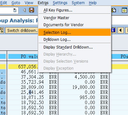The image size is (128, 115).
Task: Click the grayed Display Exception entry
Action: click(75, 68)
